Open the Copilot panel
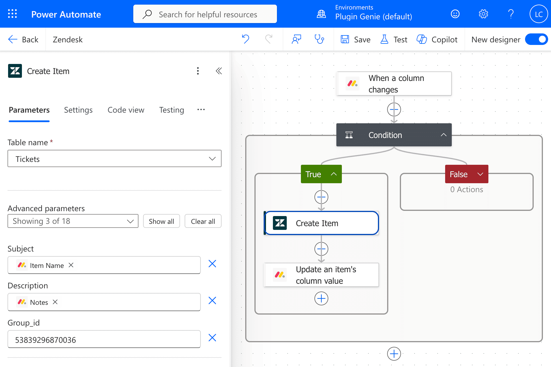The image size is (551, 367). pyautogui.click(x=437, y=39)
